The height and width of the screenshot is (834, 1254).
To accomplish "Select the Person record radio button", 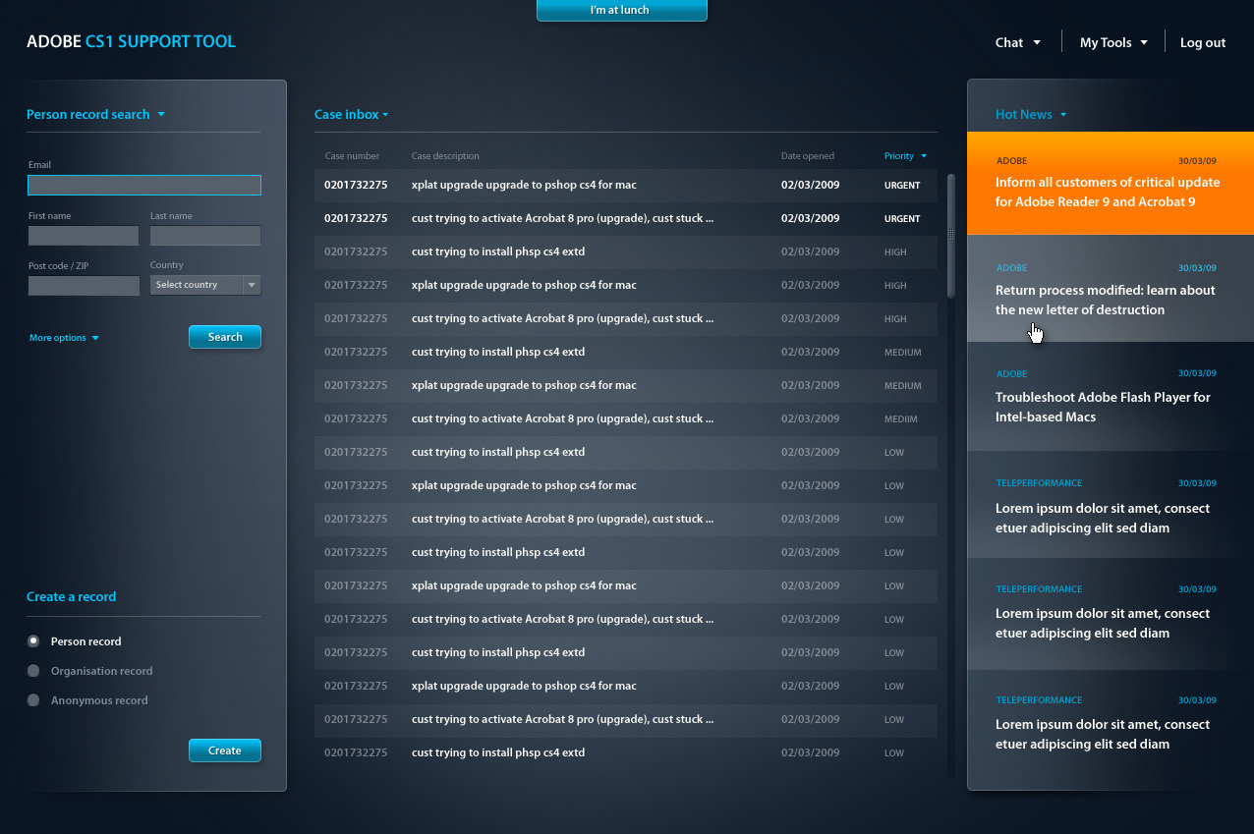I will point(33,640).
